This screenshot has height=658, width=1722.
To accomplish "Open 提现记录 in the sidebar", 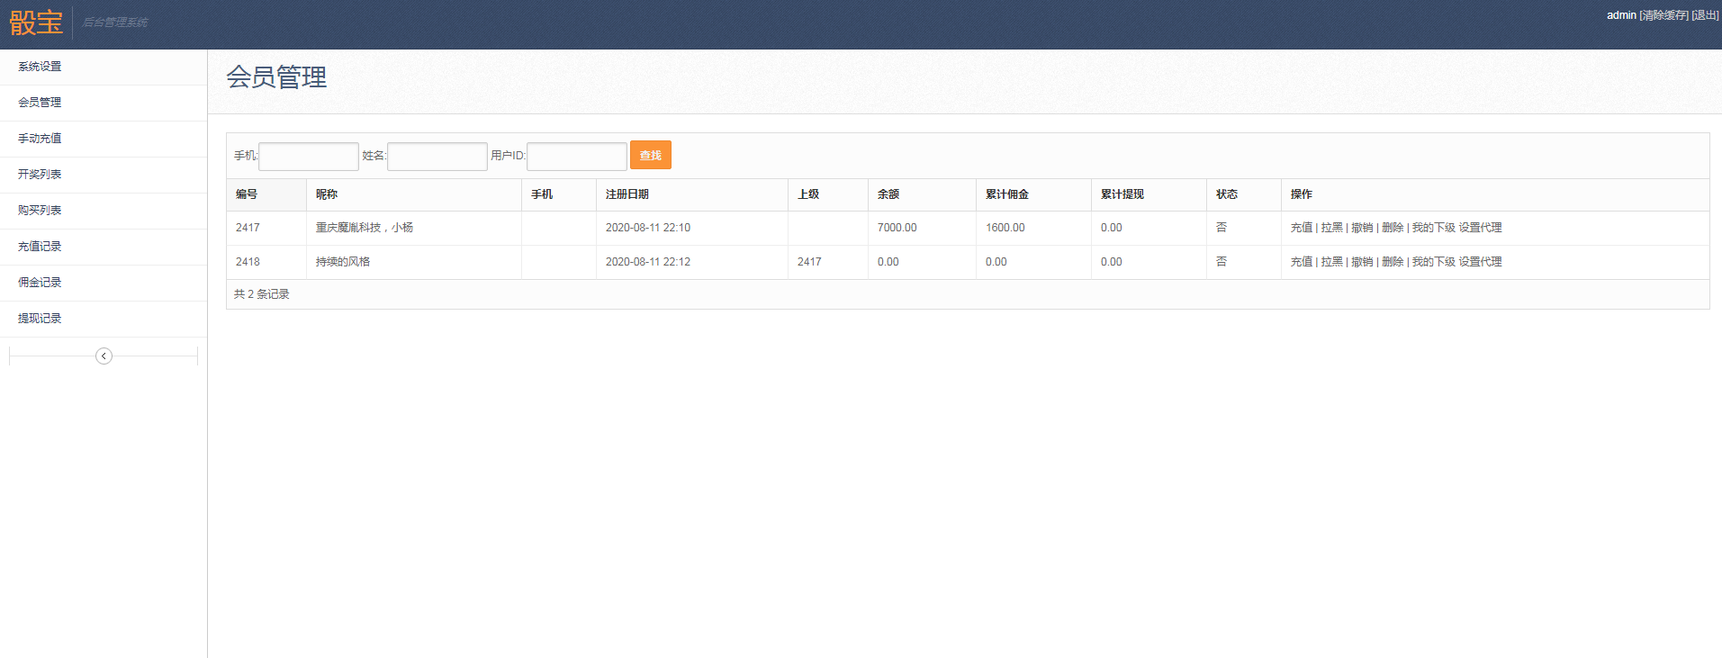I will coord(40,319).
